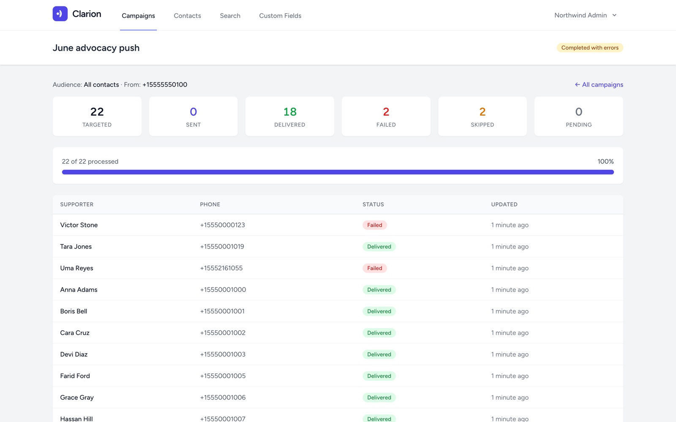The image size is (676, 422).
Task: Select supporter Anna Adams
Action: point(79,289)
